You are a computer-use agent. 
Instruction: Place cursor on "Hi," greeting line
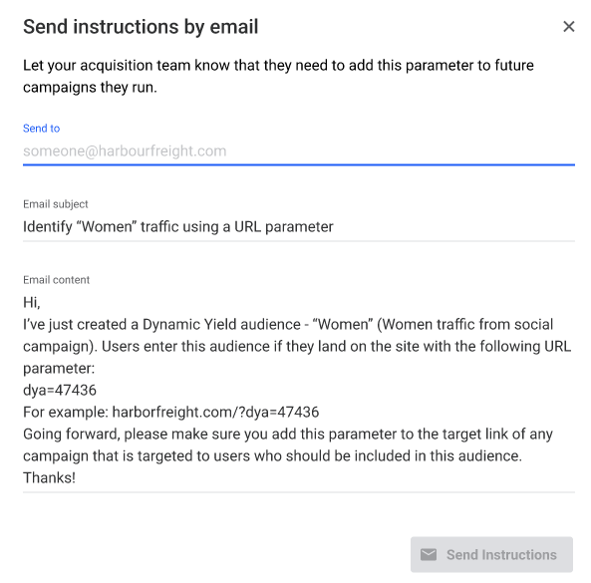[x=32, y=303]
